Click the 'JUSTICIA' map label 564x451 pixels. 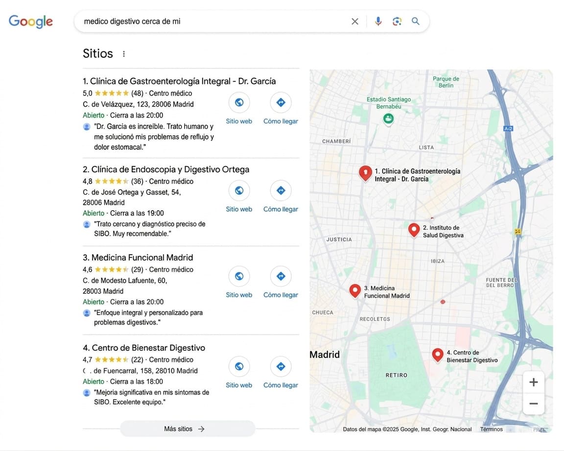[339, 239]
